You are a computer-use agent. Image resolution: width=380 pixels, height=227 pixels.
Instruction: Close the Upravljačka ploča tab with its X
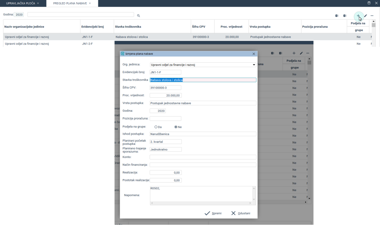pyautogui.click(x=38, y=3)
